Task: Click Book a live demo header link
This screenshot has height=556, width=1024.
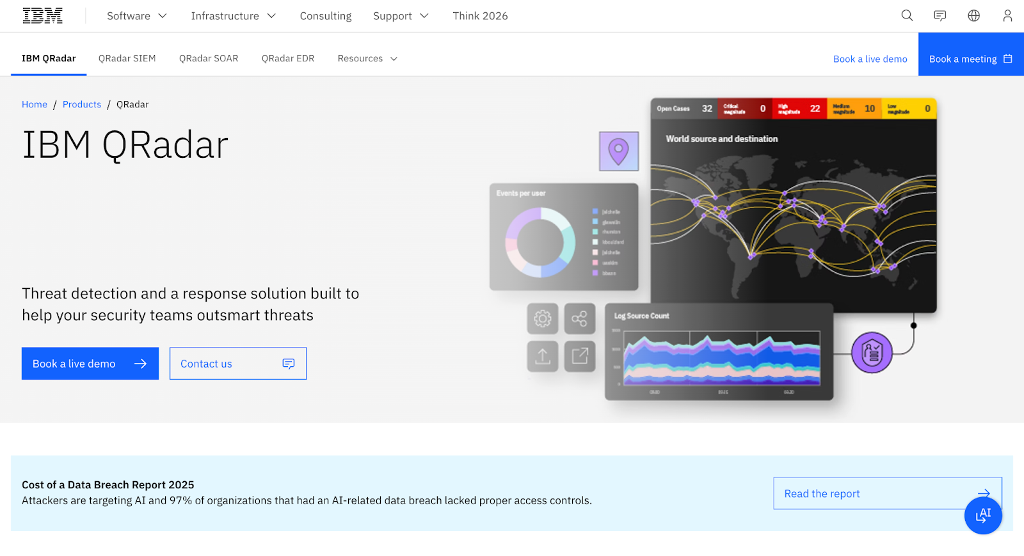Action: click(x=870, y=59)
